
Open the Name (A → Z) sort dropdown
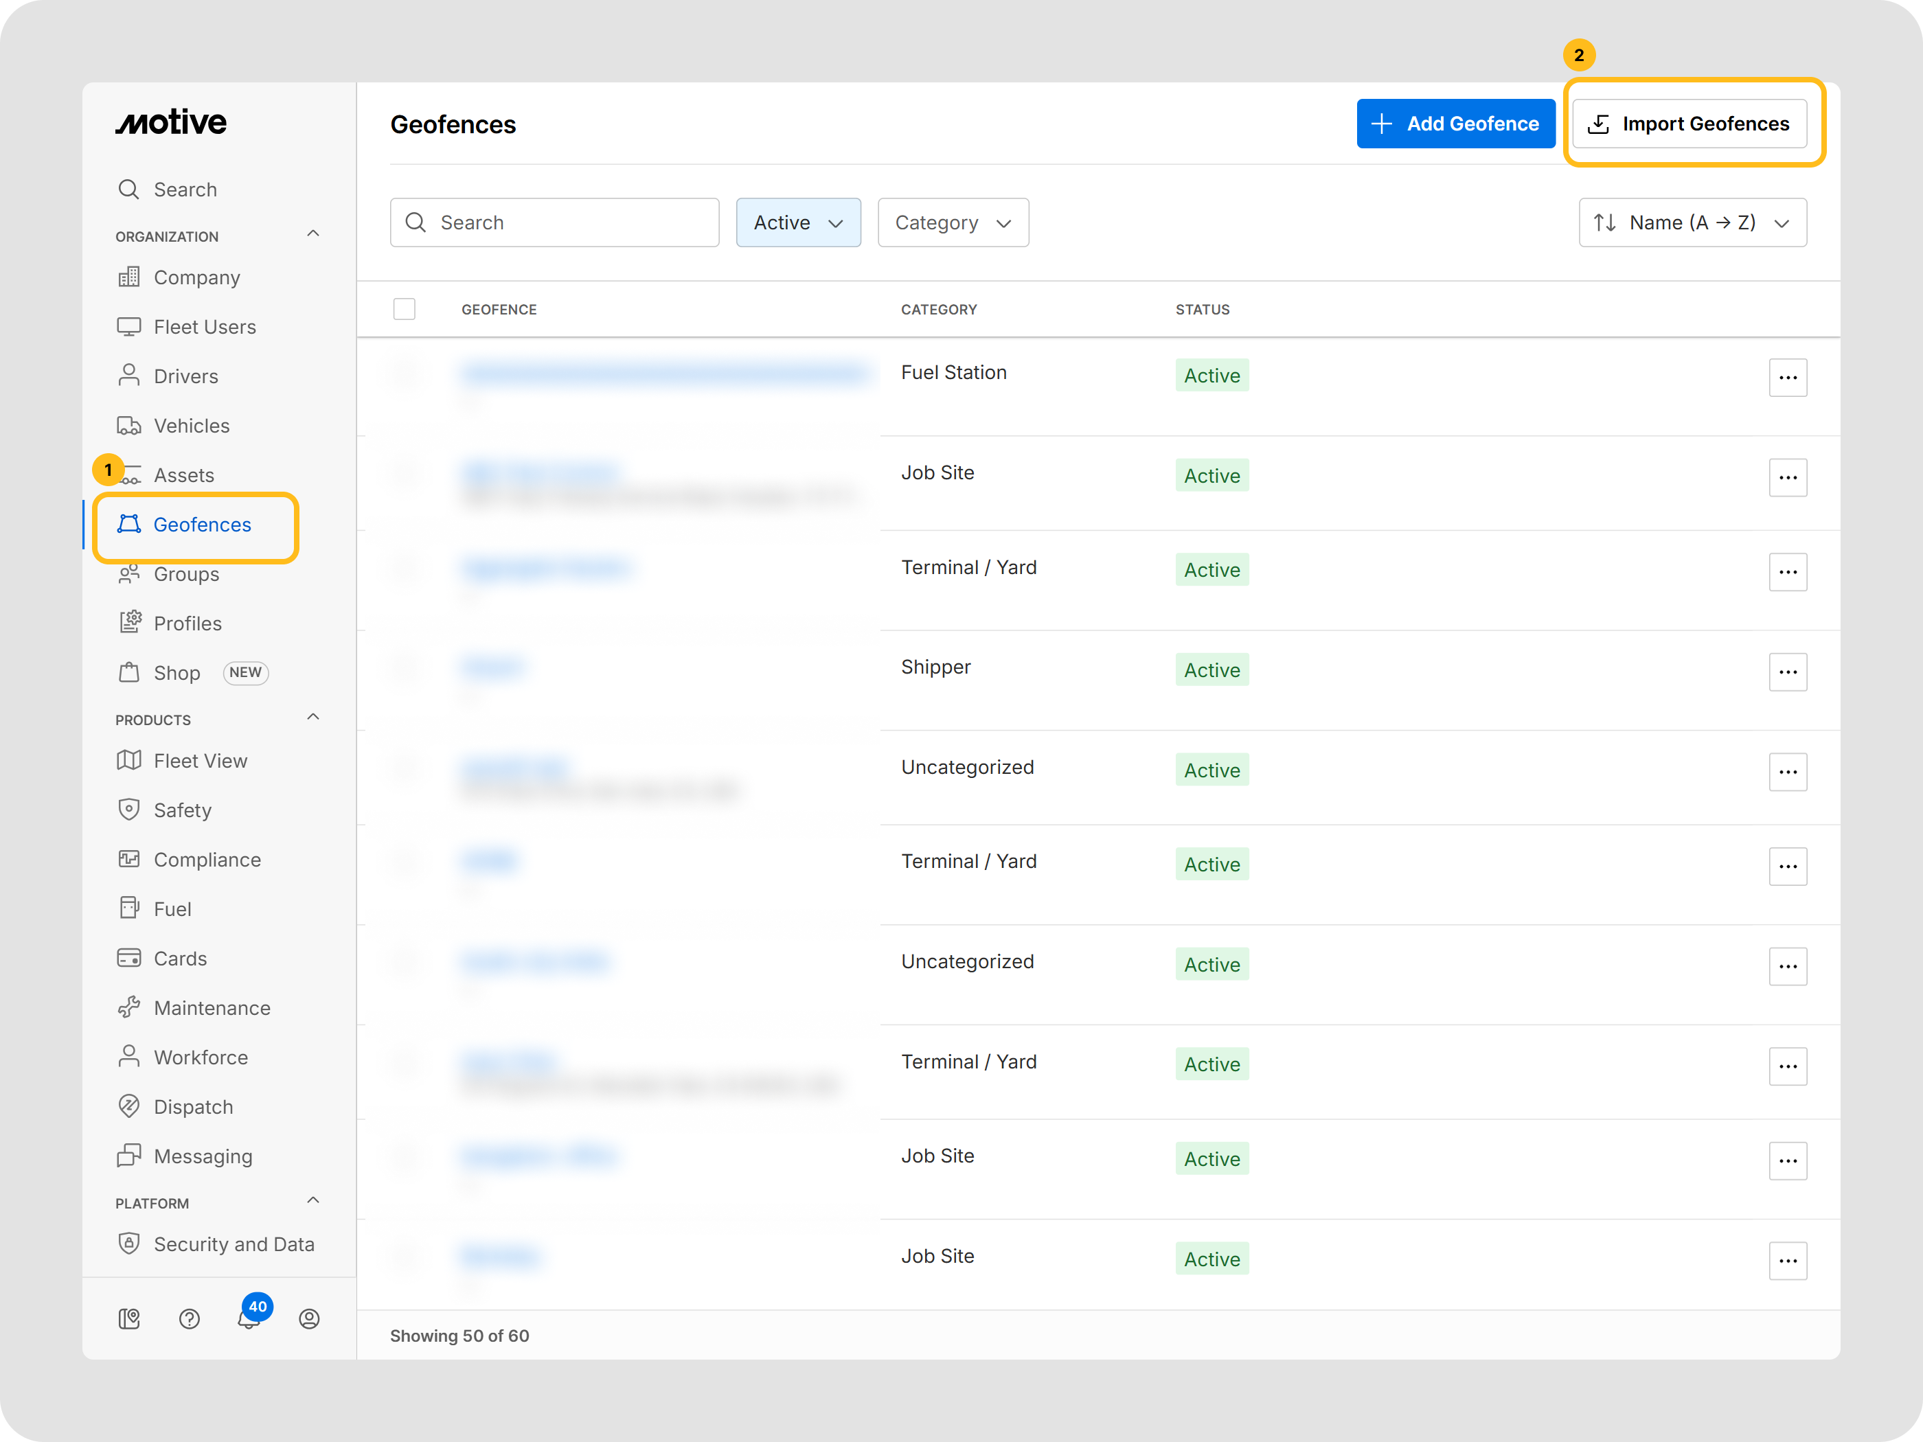click(1692, 222)
